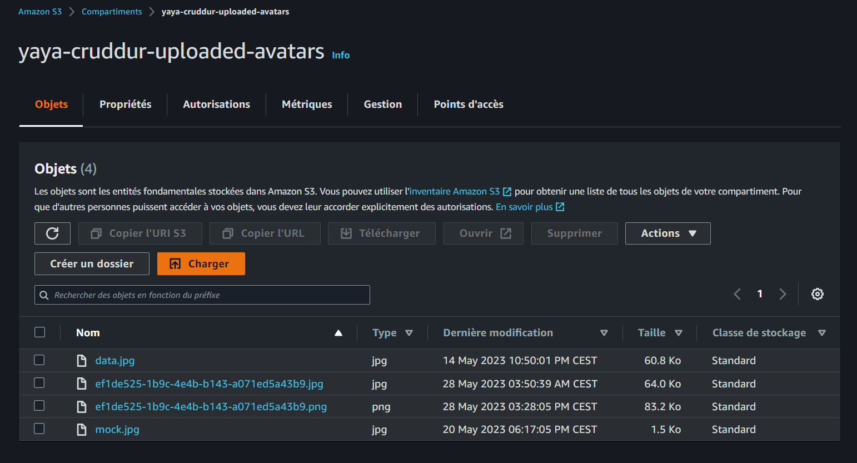Click Supprimer button
The image size is (857, 463).
[575, 233]
